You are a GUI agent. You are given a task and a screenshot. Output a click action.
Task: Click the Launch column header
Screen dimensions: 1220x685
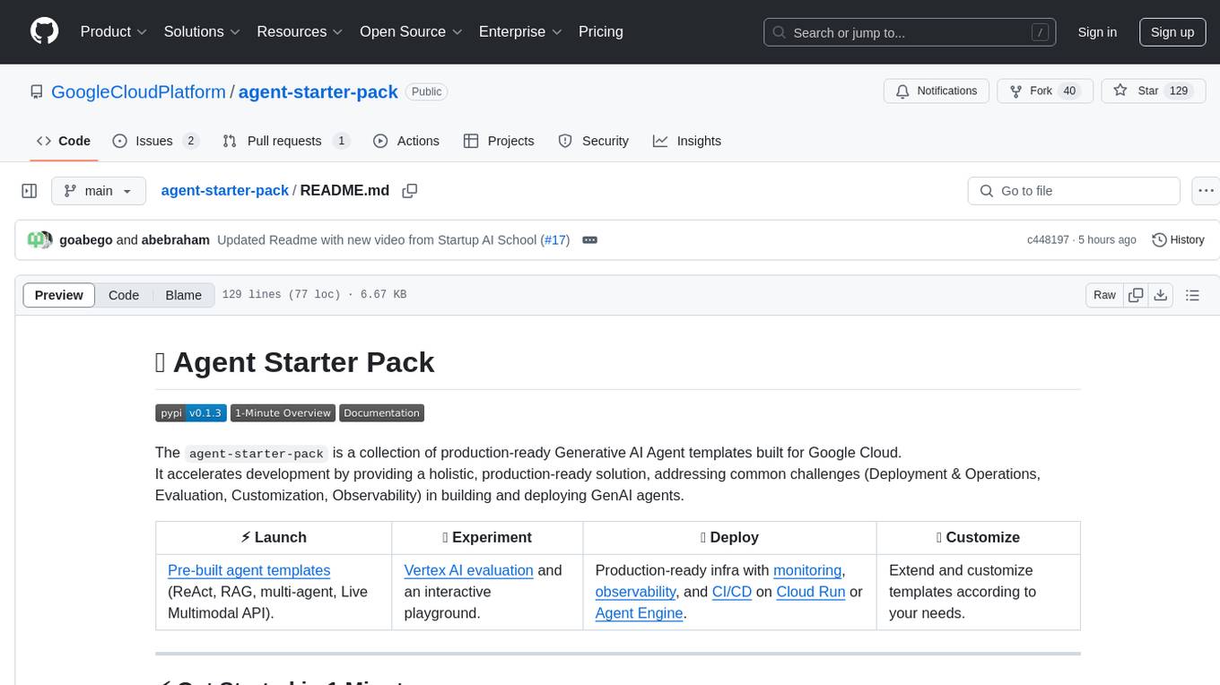click(274, 537)
